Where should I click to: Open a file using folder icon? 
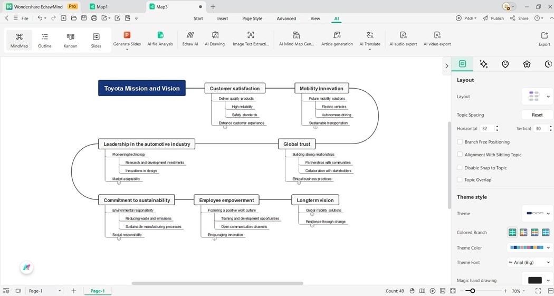point(73,18)
